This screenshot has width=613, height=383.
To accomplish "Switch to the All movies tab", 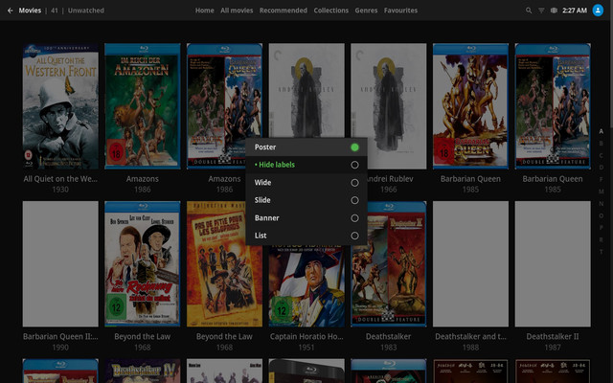I will click(x=237, y=11).
